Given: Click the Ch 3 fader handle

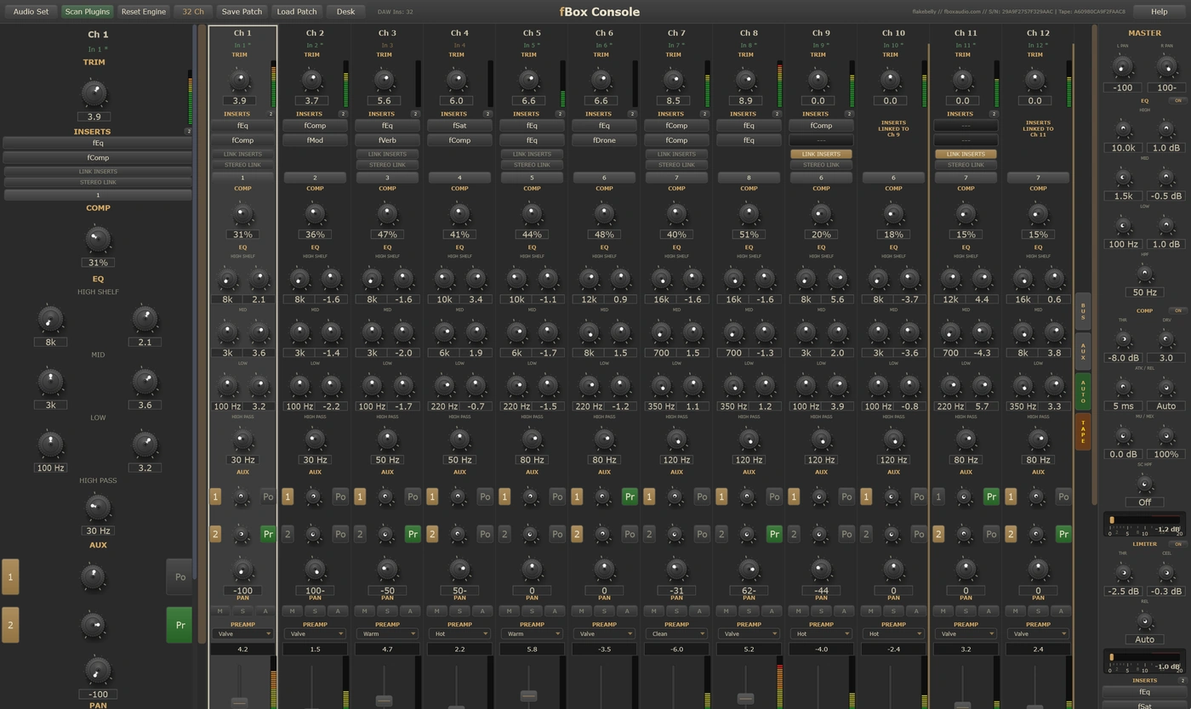Looking at the screenshot, I should [384, 700].
